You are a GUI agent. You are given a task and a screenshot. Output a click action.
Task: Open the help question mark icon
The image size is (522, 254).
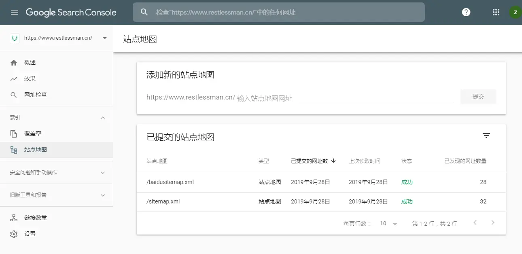(466, 12)
